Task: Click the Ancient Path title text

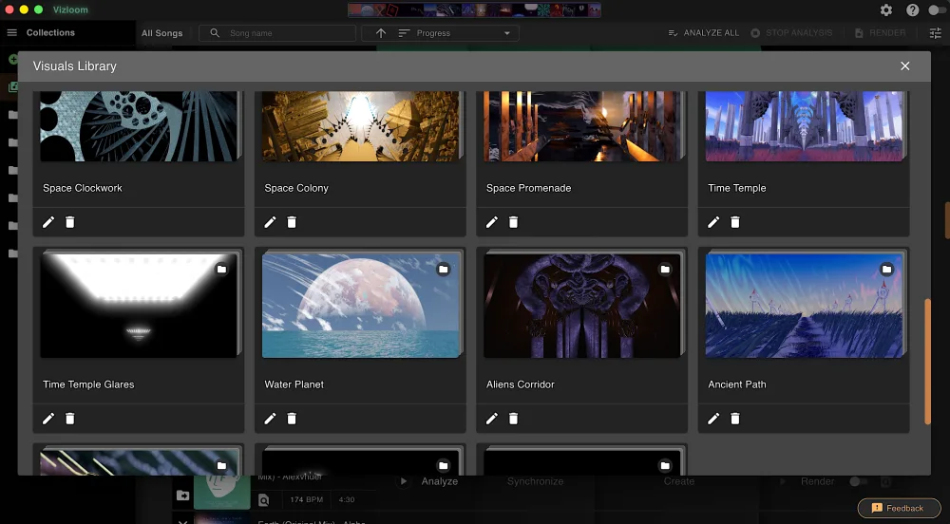Action: pyautogui.click(x=737, y=384)
